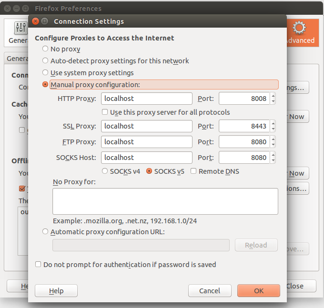Viewport: 324px width, 308px height.
Task: Enable Use this proxy server for all protocols
Action: click(105, 112)
